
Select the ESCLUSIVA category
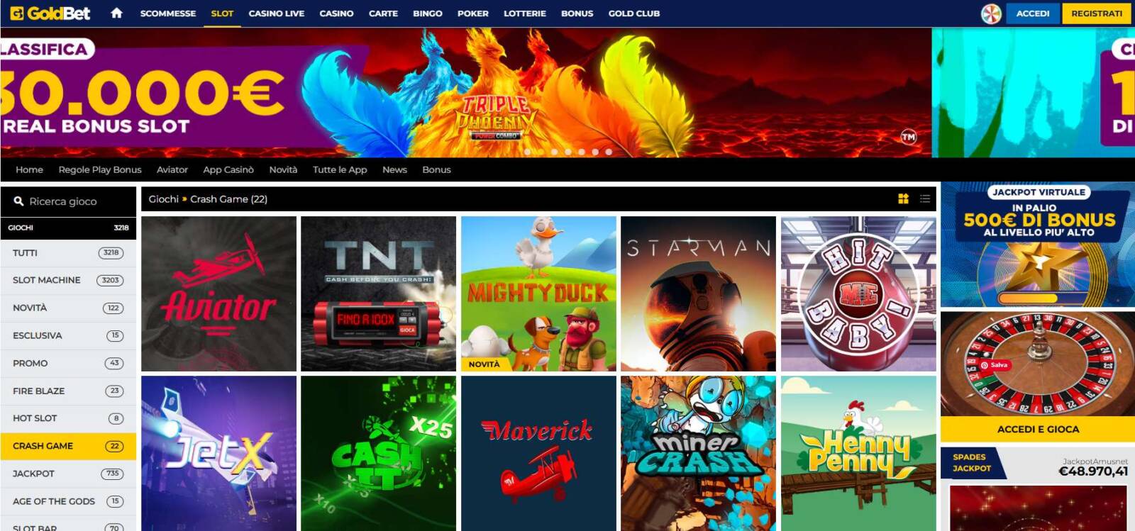point(68,336)
